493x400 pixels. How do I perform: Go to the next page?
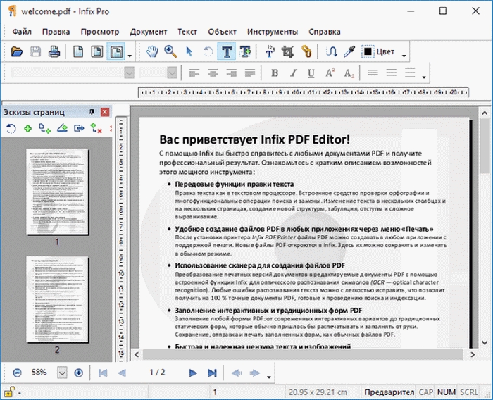193,373
